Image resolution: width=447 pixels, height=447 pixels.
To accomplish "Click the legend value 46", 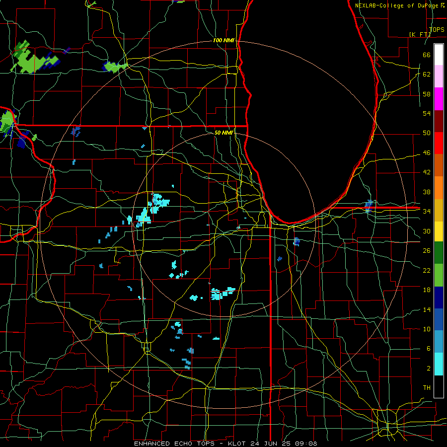I will (427, 153).
